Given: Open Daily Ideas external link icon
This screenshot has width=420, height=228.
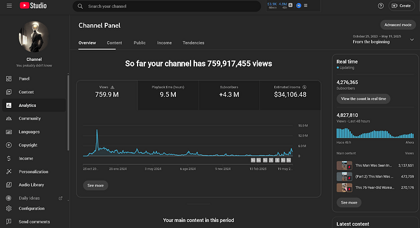Looking at the screenshot, I should 60,198.
